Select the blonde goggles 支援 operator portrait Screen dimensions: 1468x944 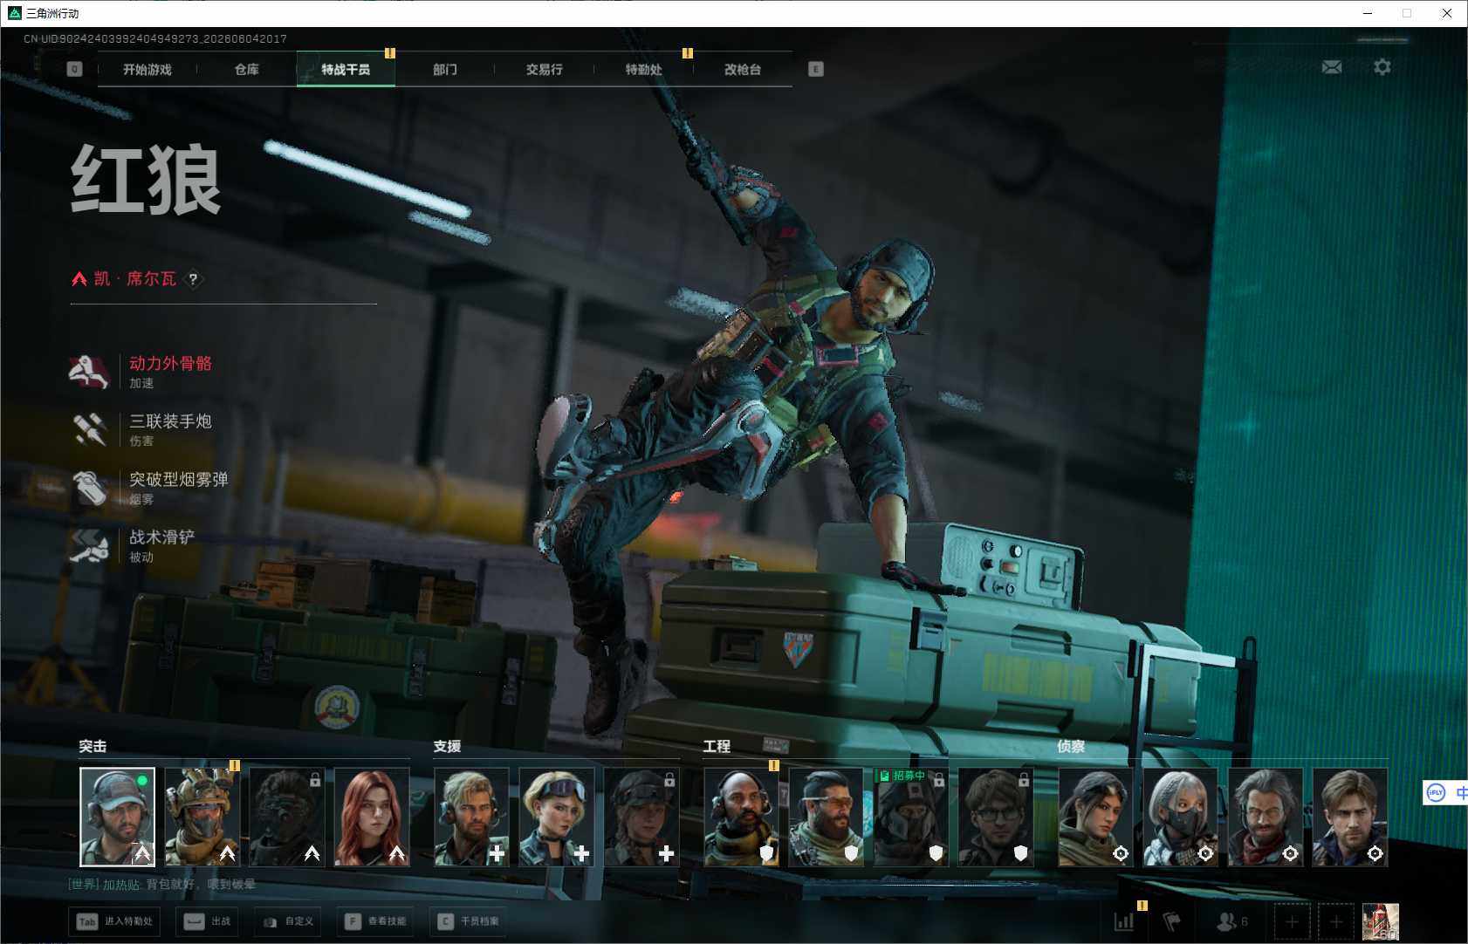556,817
